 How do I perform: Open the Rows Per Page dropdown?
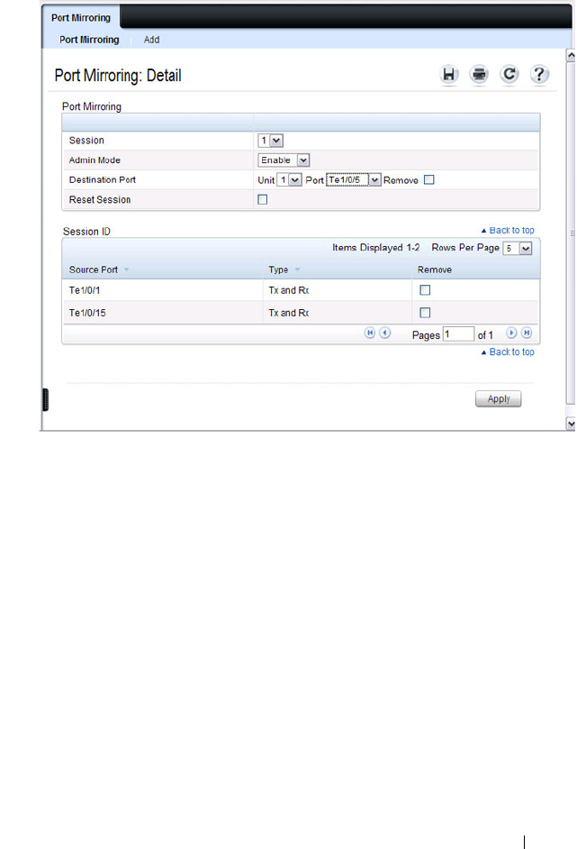(518, 249)
